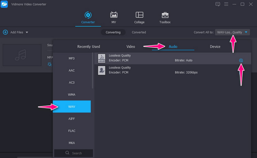Show the Converted files list

click(139, 32)
